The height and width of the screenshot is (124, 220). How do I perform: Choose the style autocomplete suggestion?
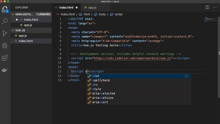point(139,89)
